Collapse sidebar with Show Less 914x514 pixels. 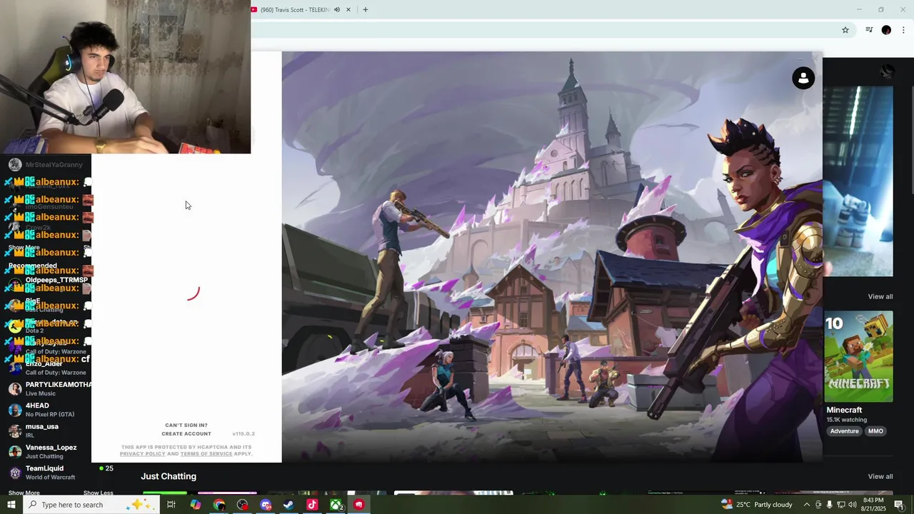click(x=98, y=493)
